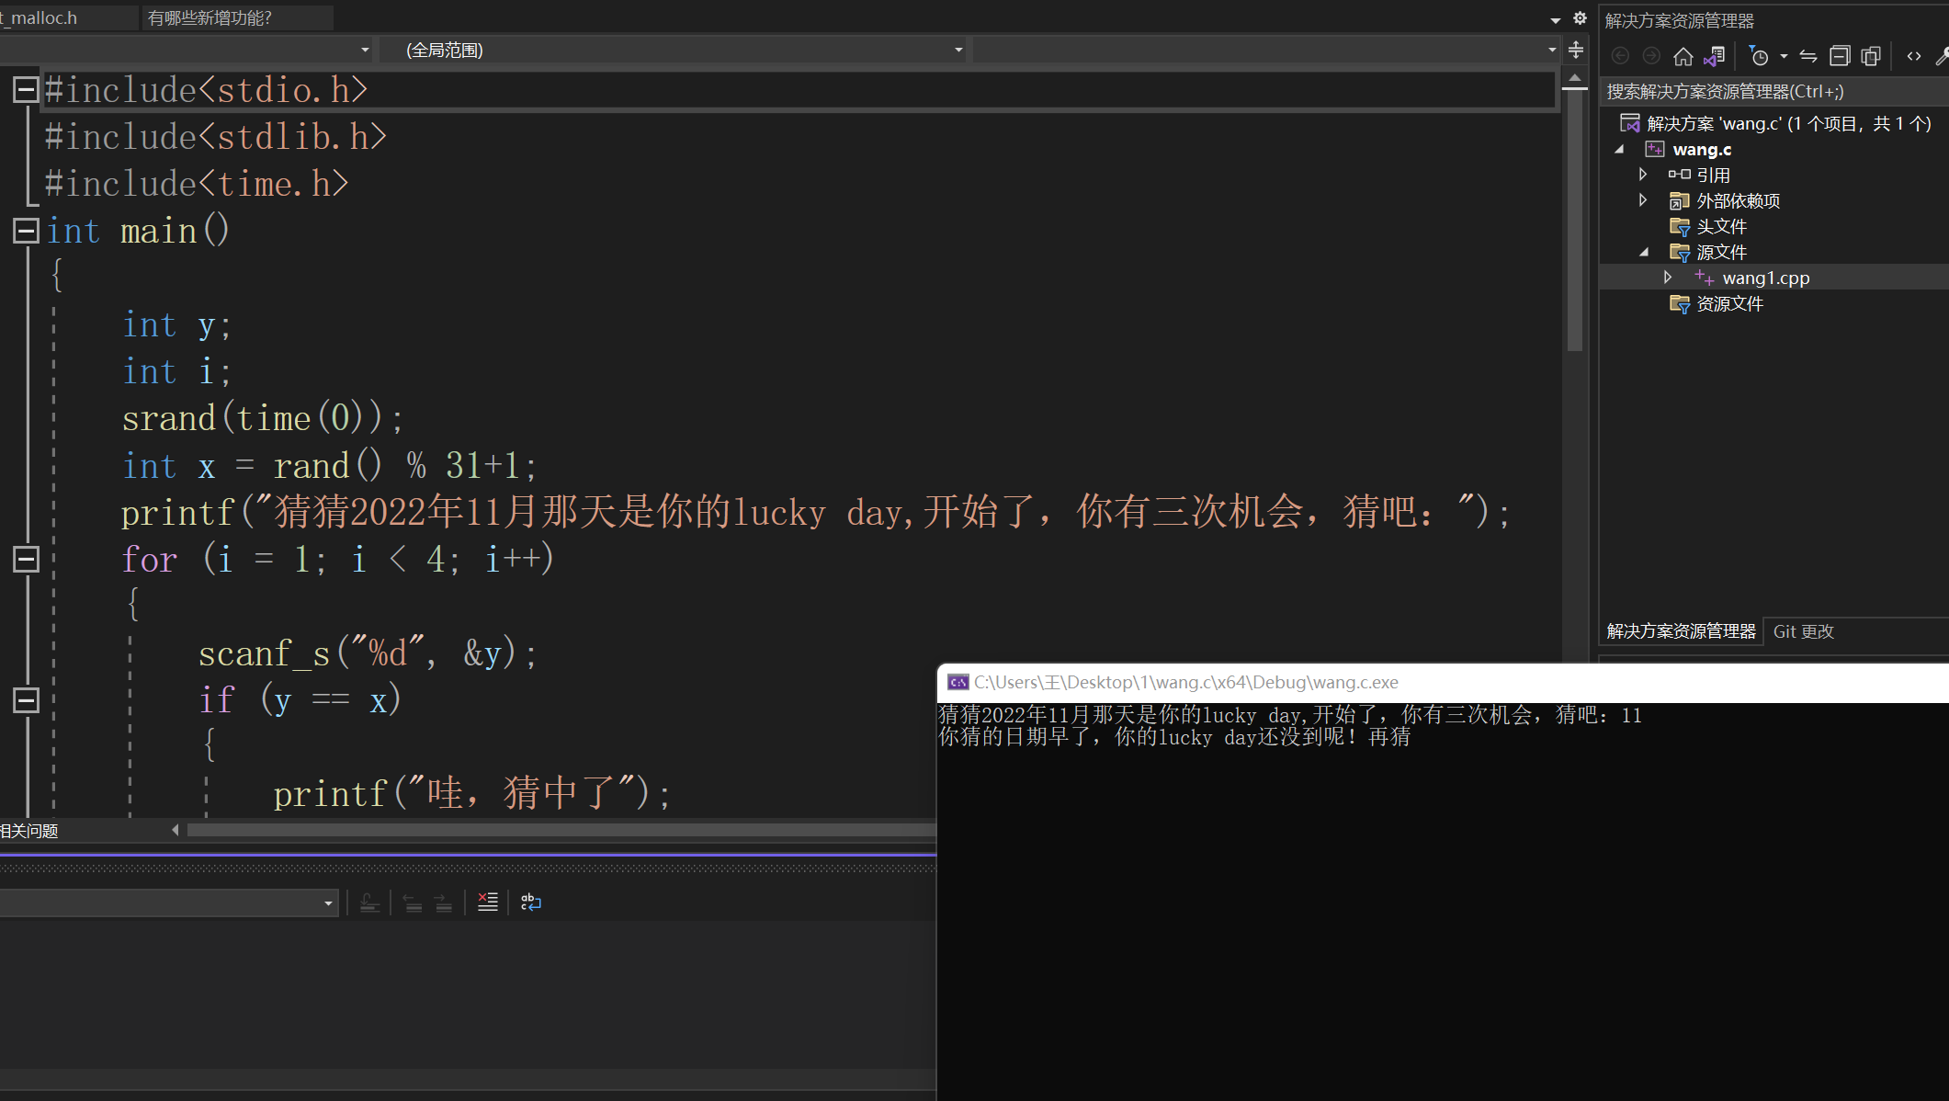The width and height of the screenshot is (1949, 1101).
Task: Click Sync with Active Document icon
Action: pyautogui.click(x=1808, y=57)
